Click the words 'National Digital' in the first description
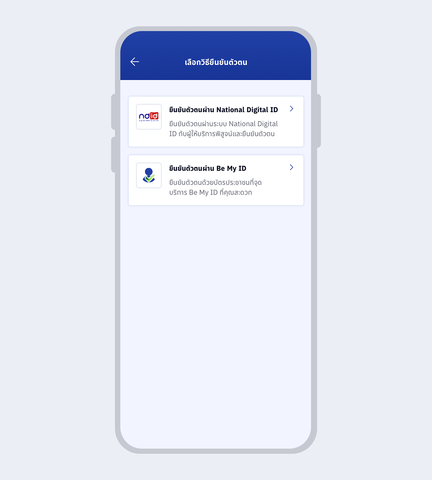Image resolution: width=432 pixels, height=480 pixels. click(x=253, y=124)
